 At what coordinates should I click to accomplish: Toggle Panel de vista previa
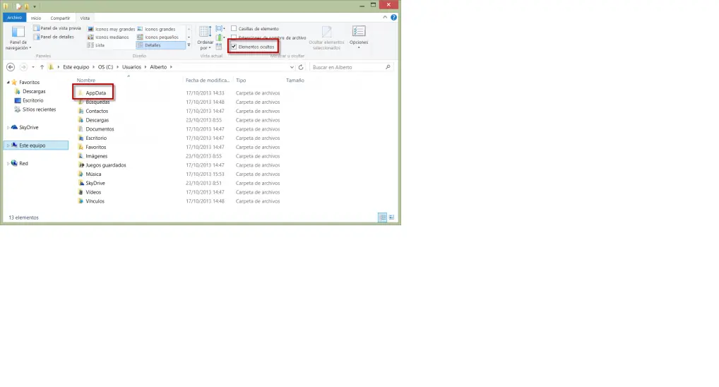57,28
